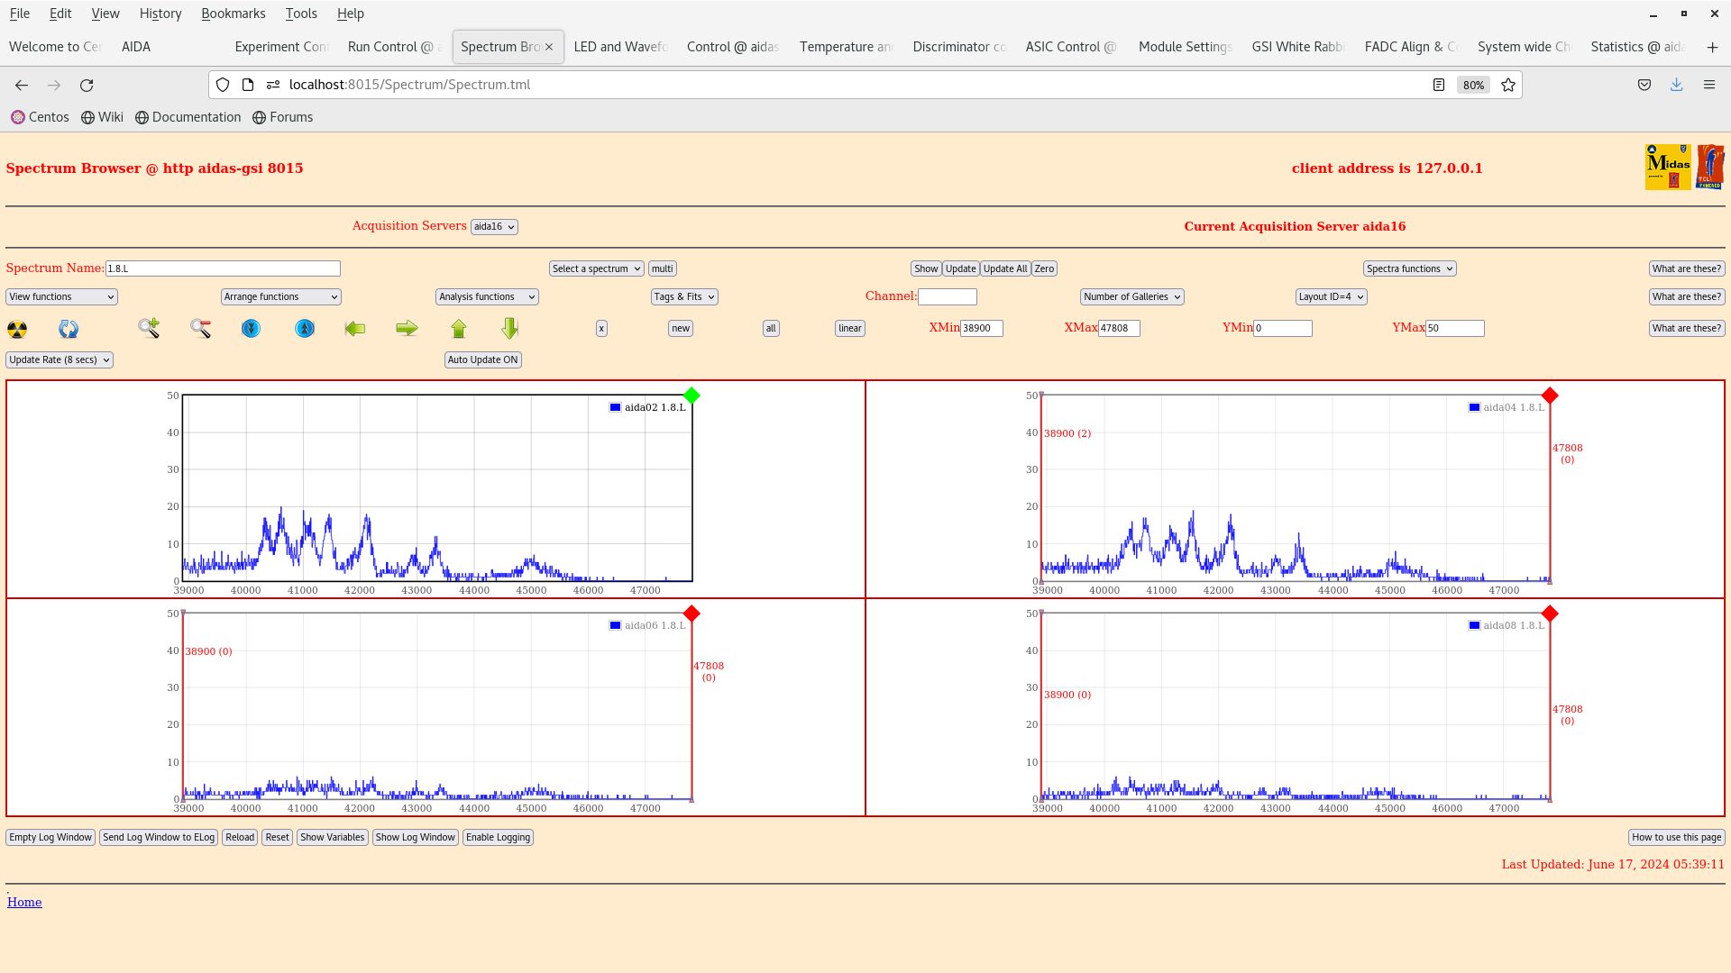
Task: Click the YMax input field
Action: [x=1455, y=329]
